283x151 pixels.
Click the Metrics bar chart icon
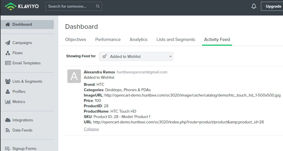(x=8, y=102)
